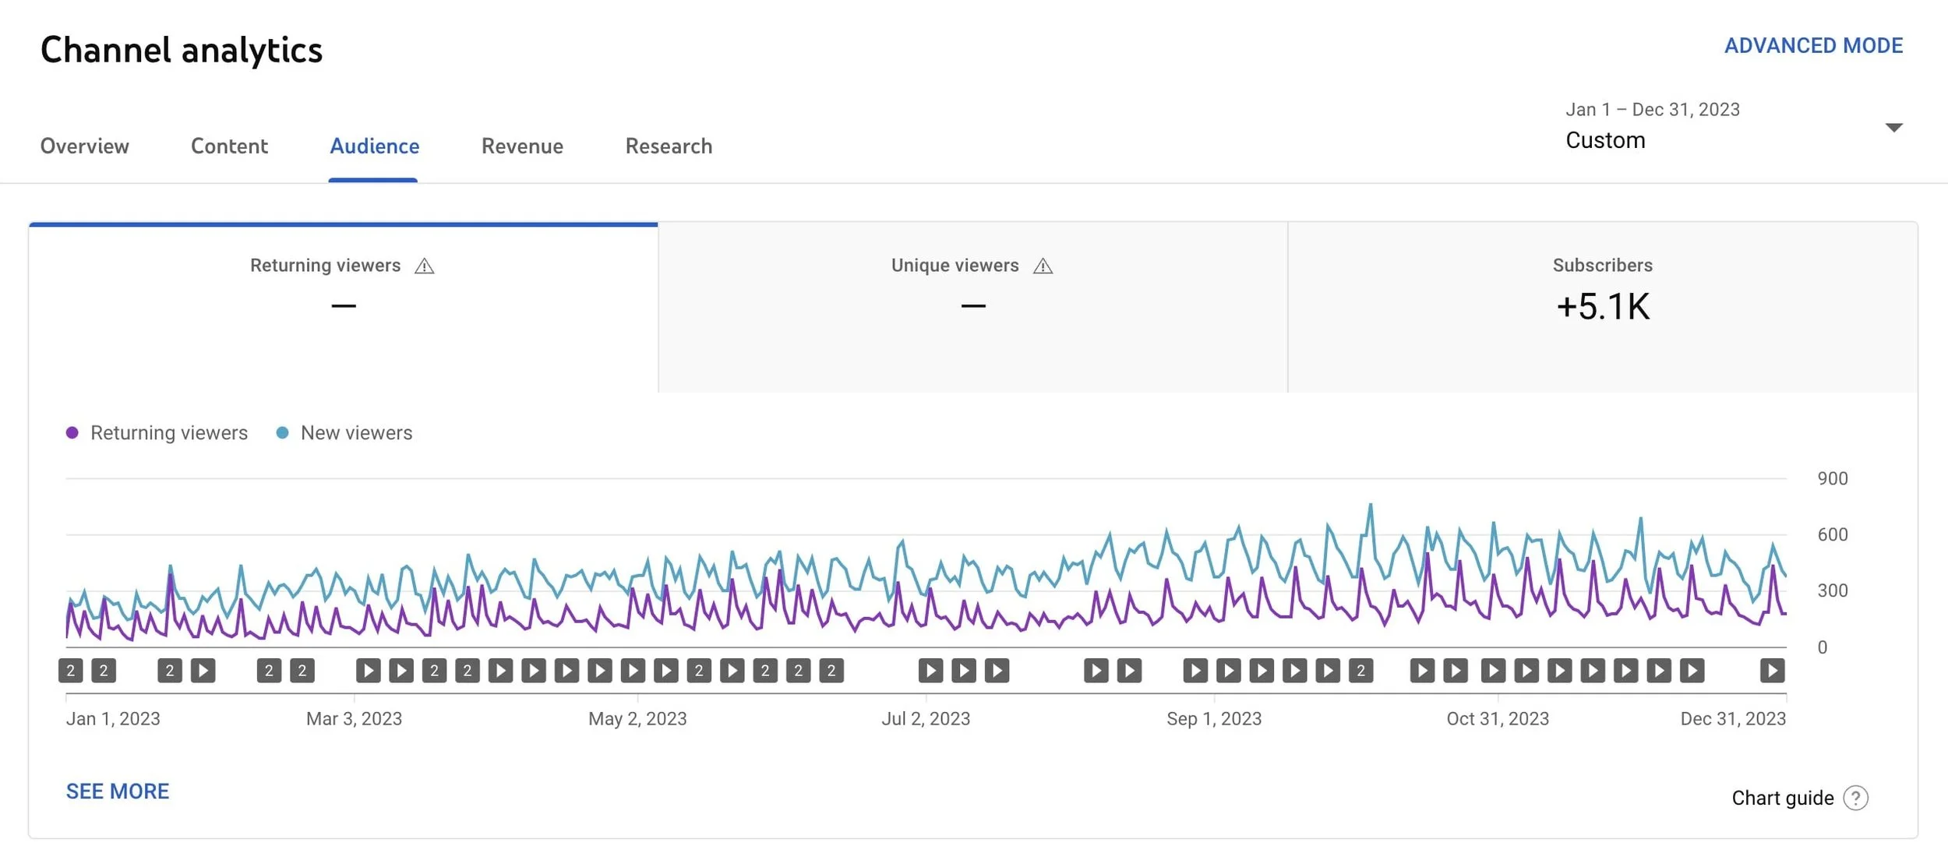This screenshot has height=853, width=1948.
Task: Open the date range dropdown arrow
Action: pyautogui.click(x=1893, y=128)
